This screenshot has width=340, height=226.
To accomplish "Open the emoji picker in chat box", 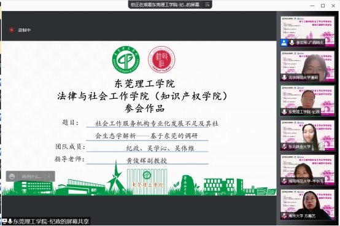I will pos(12,176).
